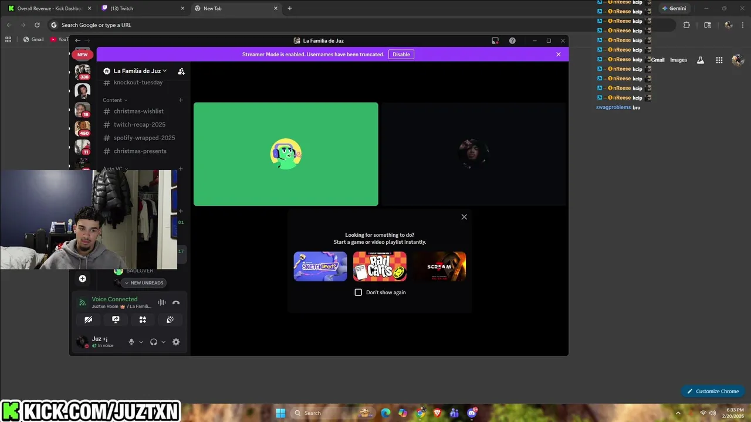This screenshot has width=751, height=422.
Task: Open the Gmail bookmark
Action: point(33,39)
